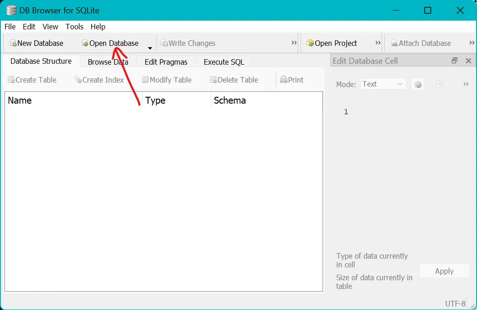Switch to the Edit Pragmas tab
This screenshot has width=477, height=310.
point(166,62)
